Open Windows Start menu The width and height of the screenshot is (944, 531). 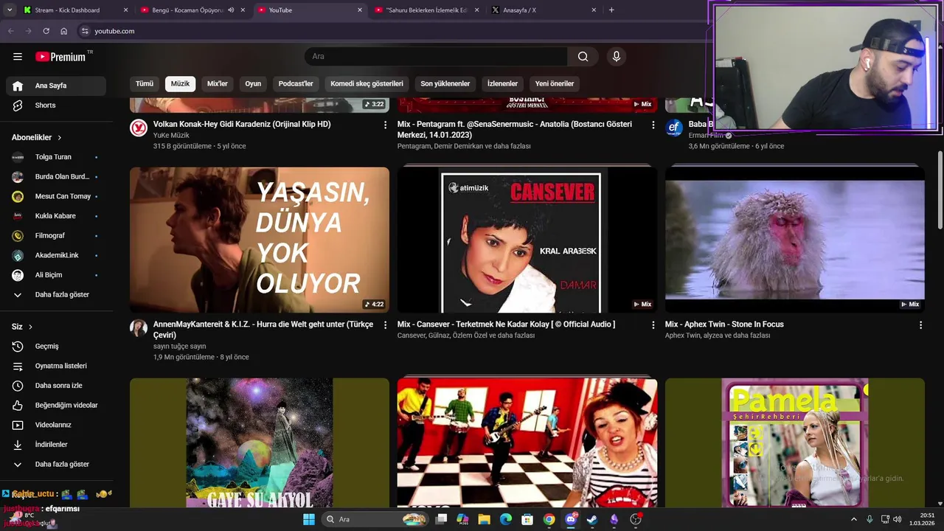pyautogui.click(x=309, y=519)
